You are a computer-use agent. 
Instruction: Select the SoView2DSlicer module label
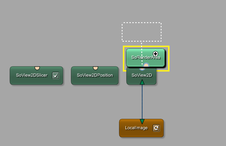(32, 76)
